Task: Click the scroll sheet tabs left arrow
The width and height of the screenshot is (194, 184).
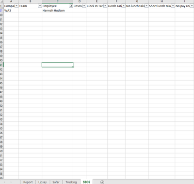Action: (5, 182)
